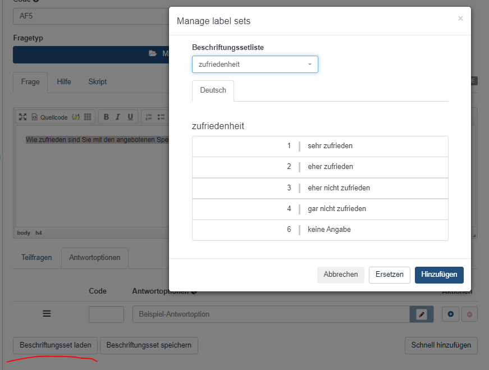
Task: Toggle italic formatting in the editor
Action: point(118,117)
